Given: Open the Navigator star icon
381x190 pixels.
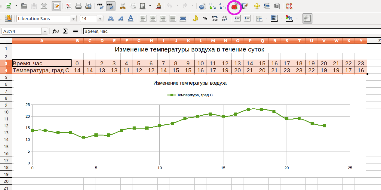Looking at the screenshot, I should coord(257,6).
